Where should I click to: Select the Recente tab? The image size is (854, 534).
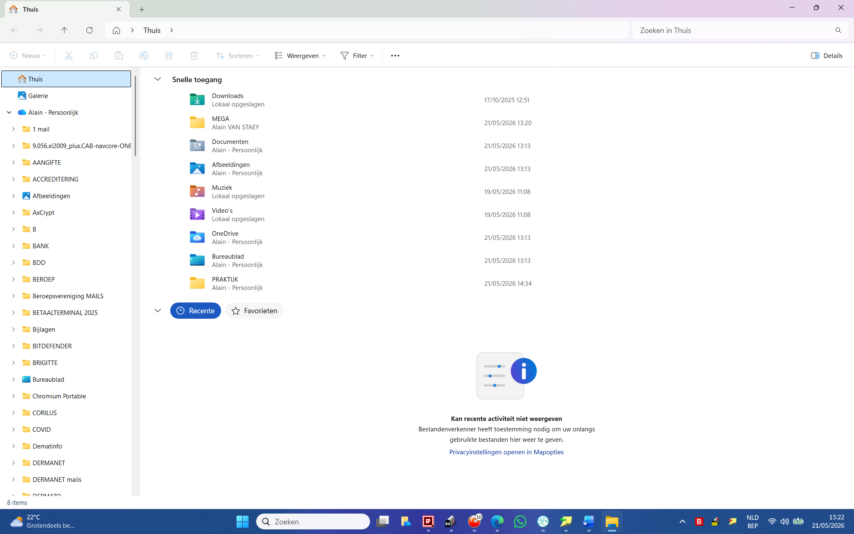click(x=196, y=311)
